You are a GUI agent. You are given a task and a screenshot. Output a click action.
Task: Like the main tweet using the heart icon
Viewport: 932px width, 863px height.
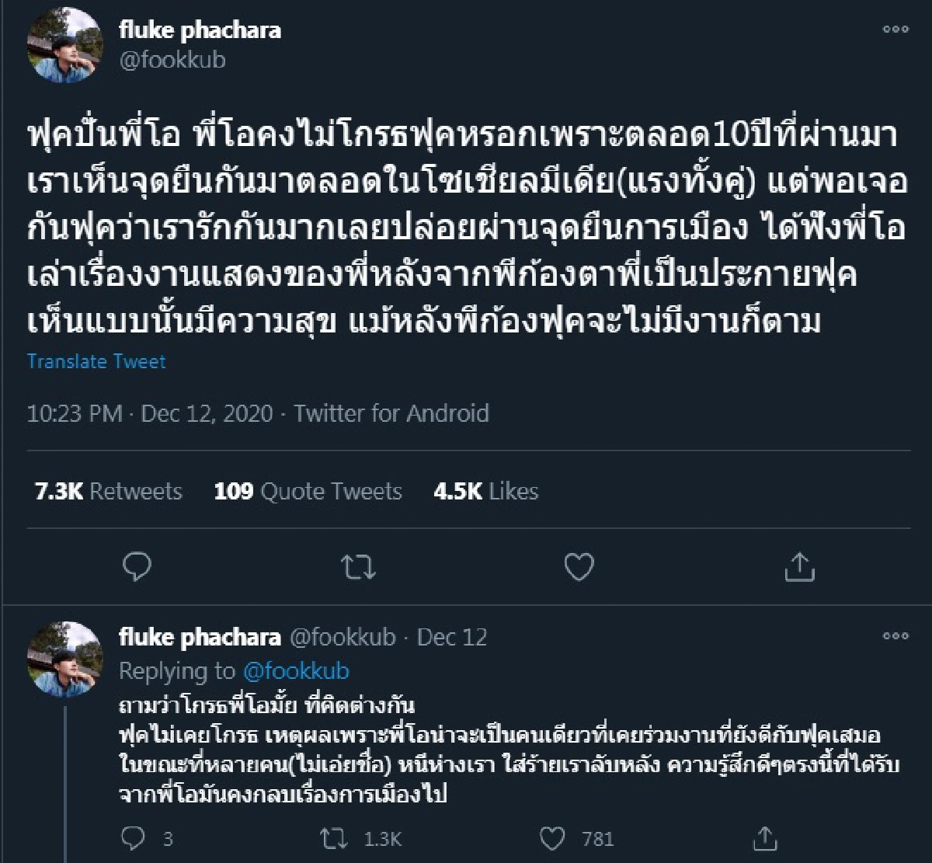pyautogui.click(x=578, y=568)
